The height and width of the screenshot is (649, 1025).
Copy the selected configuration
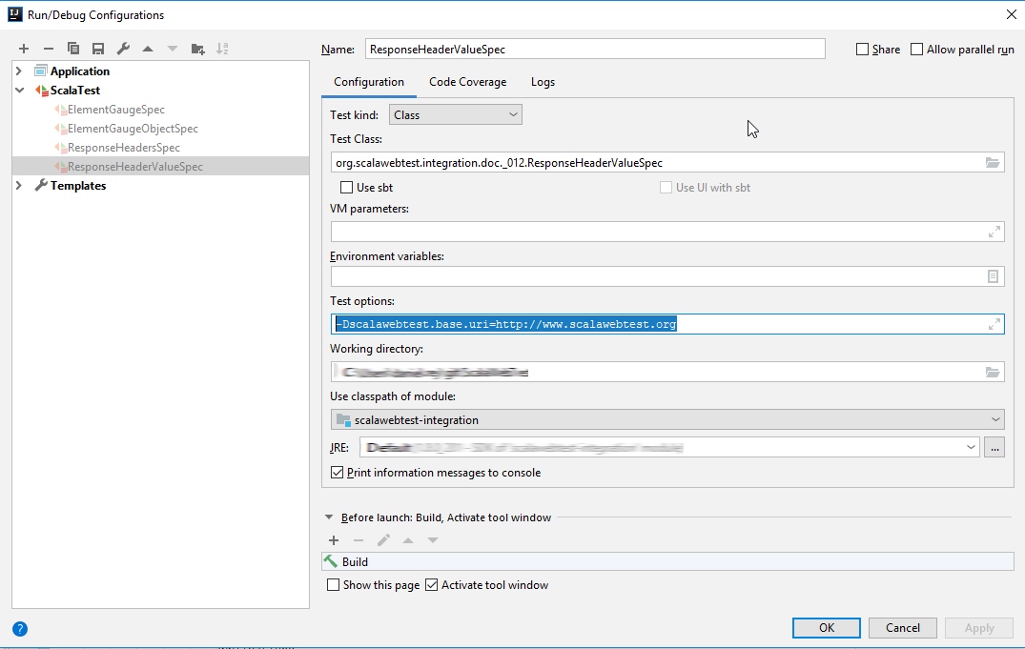click(73, 49)
